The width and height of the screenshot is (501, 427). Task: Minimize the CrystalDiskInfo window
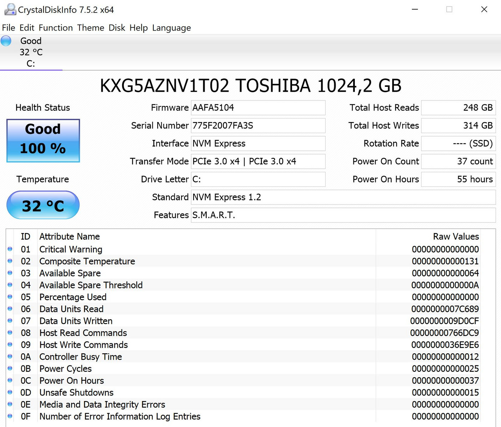[x=415, y=9]
